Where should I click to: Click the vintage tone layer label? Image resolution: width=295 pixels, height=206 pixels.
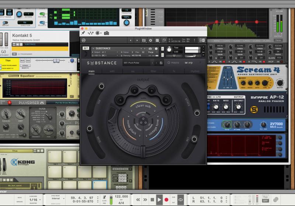(154, 127)
